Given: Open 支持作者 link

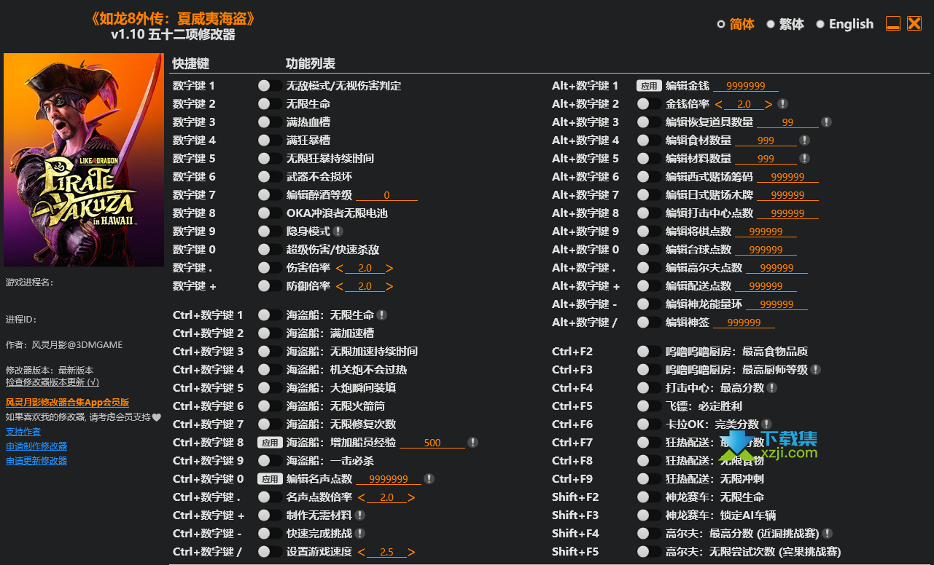Looking at the screenshot, I should point(23,432).
